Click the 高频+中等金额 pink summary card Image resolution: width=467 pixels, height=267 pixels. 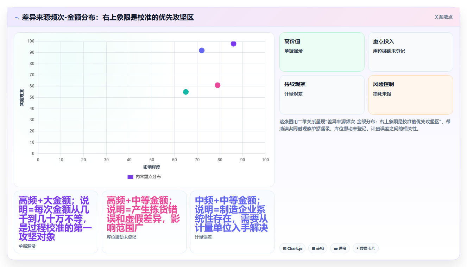point(144,222)
